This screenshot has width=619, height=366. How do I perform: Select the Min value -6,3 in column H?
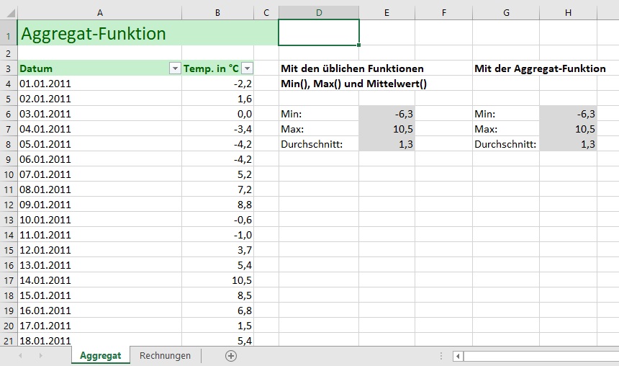[x=568, y=114]
